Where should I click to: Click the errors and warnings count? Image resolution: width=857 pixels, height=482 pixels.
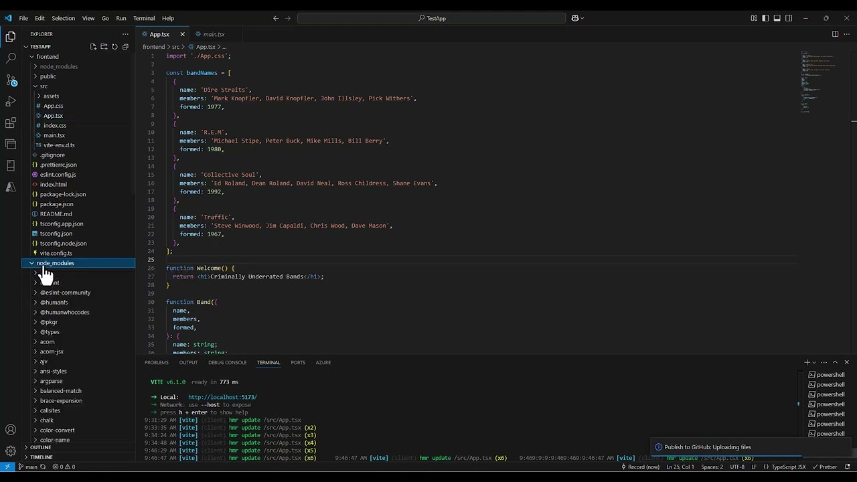pyautogui.click(x=64, y=467)
